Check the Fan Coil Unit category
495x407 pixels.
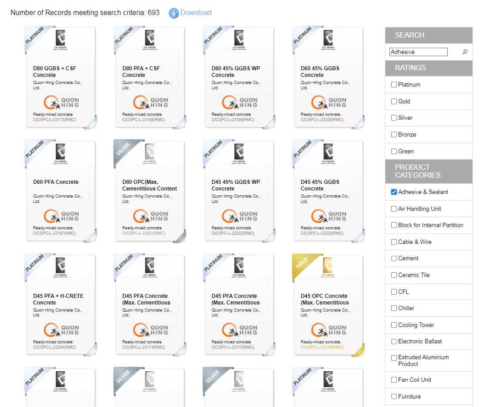[394, 380]
